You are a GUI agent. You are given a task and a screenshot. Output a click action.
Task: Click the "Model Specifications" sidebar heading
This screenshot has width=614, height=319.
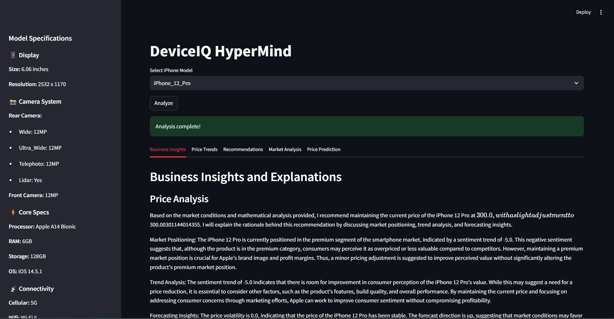(40, 38)
